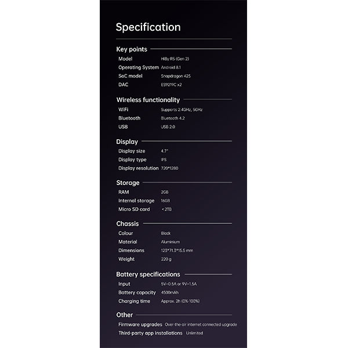Image resolution: width=348 pixels, height=348 pixels.
Task: Click the Bluetooth 4.2 specification value
Action: tap(173, 118)
